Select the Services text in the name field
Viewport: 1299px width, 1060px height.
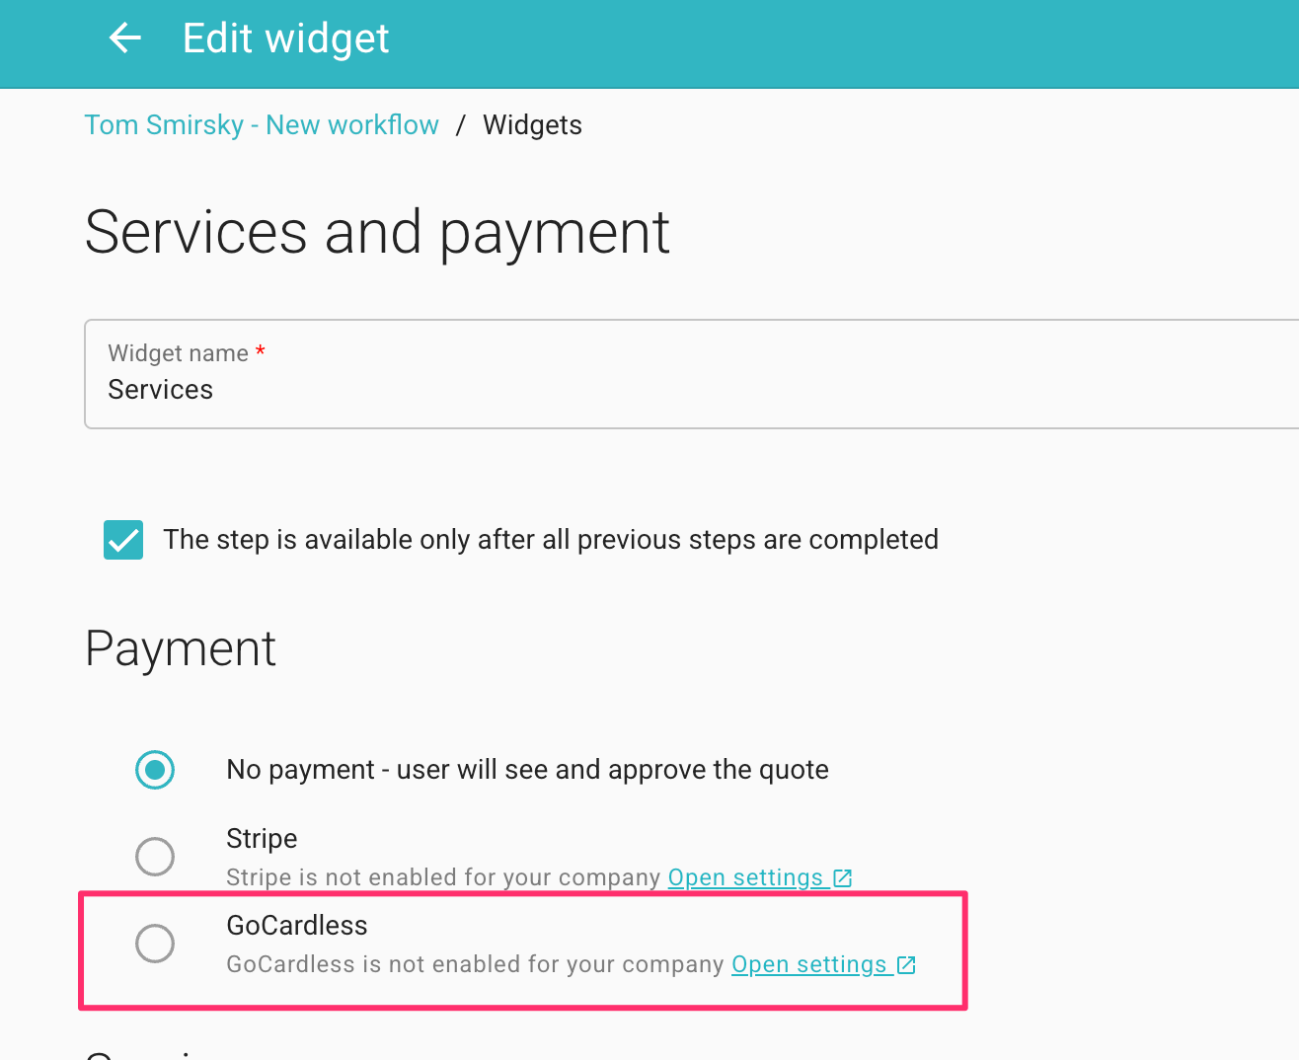click(x=160, y=389)
